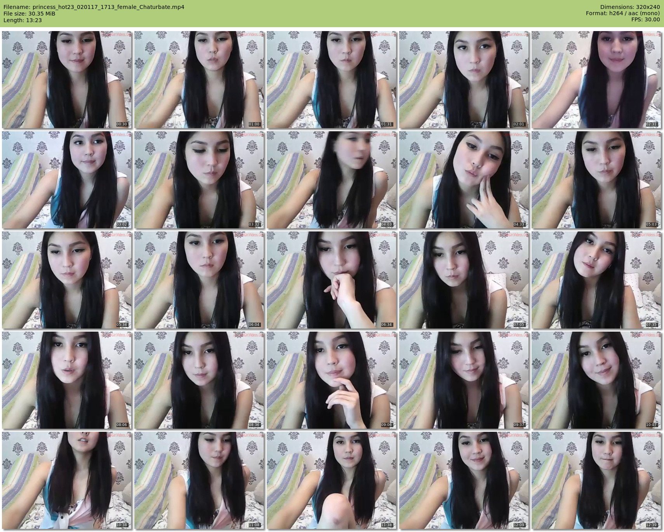664x532 pixels.
Task: Select the thumbnail stamped 02:31
Action: point(596,80)
